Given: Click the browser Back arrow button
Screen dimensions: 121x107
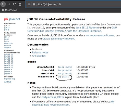Looking at the screenshot, I should 3,4.
